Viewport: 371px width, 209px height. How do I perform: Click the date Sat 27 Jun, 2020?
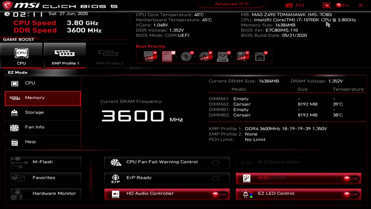[x=68, y=14]
